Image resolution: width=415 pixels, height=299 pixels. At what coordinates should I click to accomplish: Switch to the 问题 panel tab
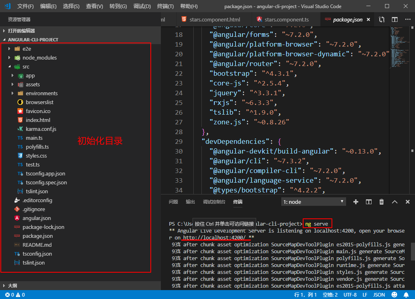tap(173, 202)
